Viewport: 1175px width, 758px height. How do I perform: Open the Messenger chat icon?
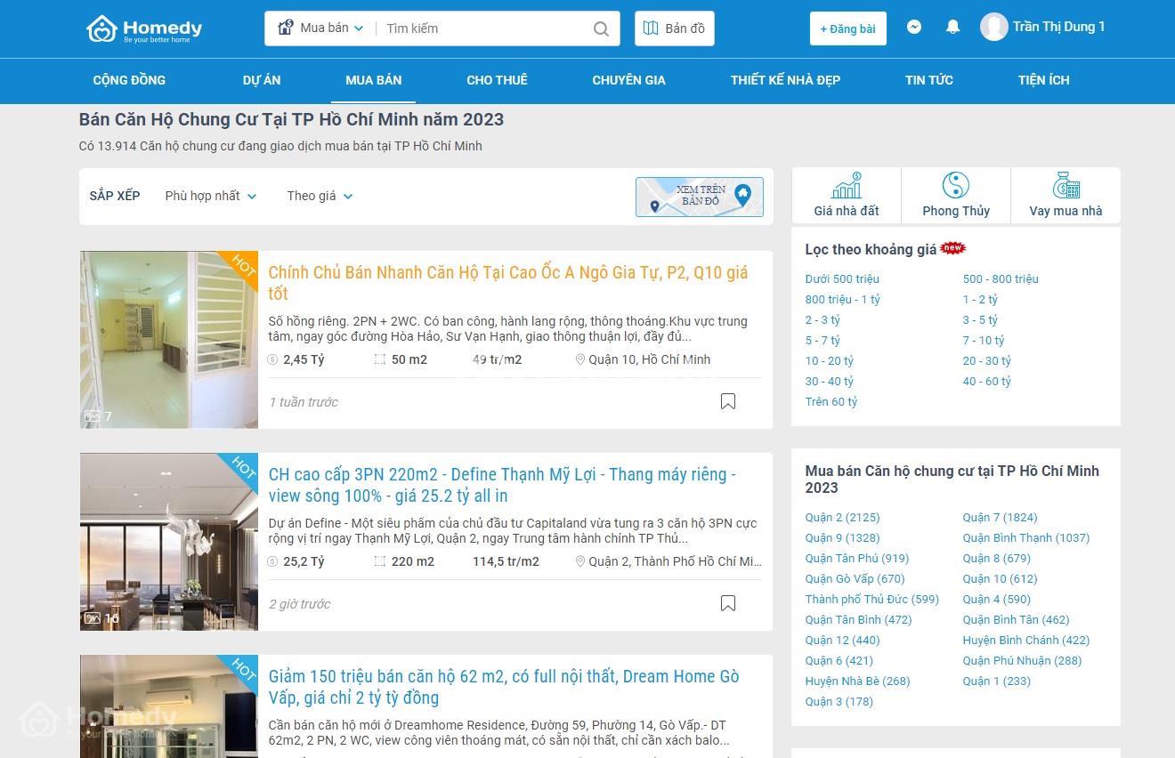click(x=914, y=27)
